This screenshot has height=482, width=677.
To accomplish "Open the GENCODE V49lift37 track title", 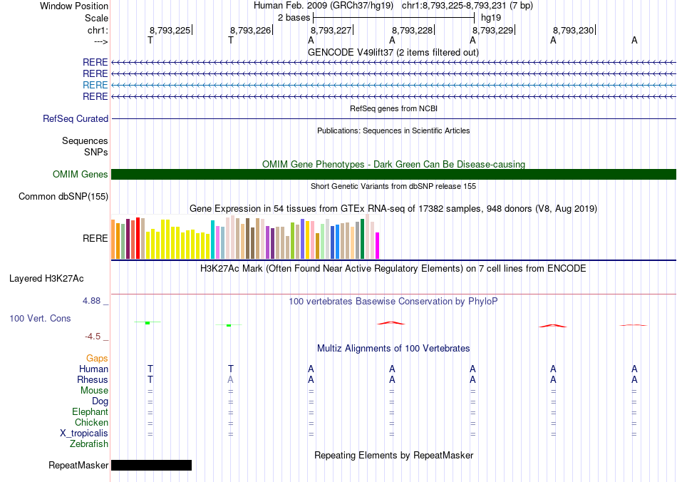I will click(393, 53).
